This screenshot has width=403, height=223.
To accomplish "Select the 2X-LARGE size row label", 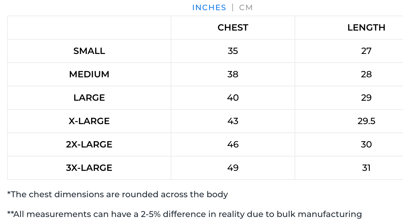I will 89,144.
